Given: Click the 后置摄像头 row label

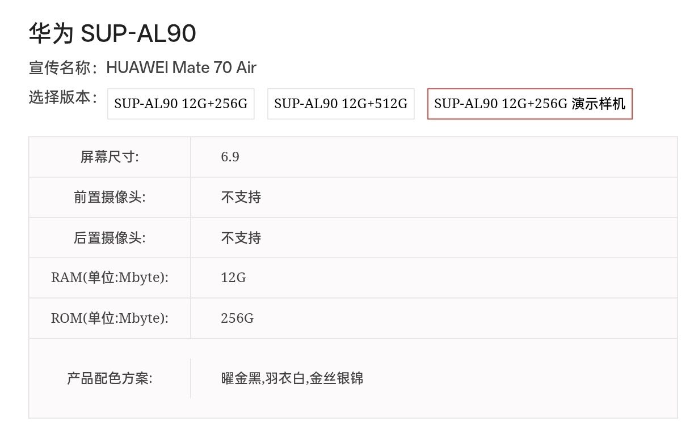Looking at the screenshot, I should (x=110, y=238).
